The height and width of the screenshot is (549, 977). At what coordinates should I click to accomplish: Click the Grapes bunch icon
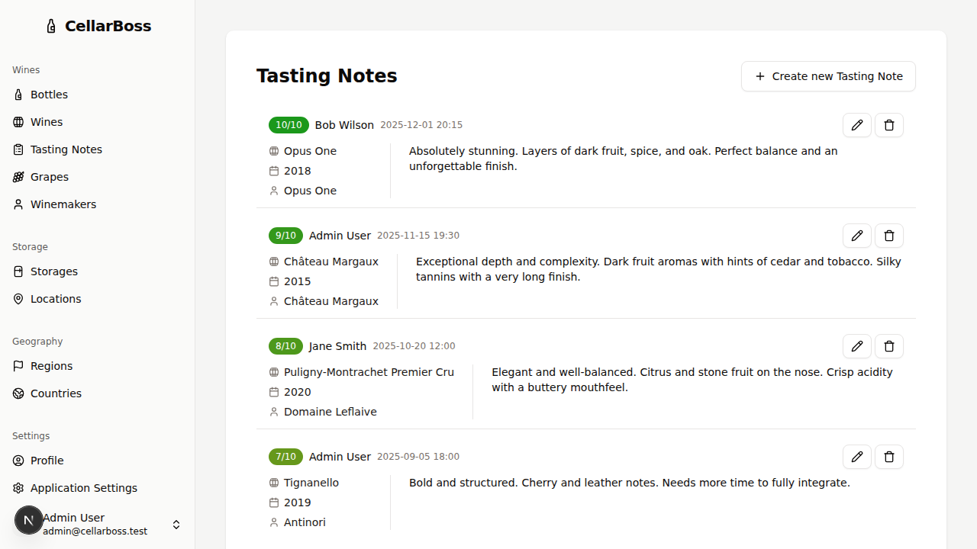pos(18,177)
